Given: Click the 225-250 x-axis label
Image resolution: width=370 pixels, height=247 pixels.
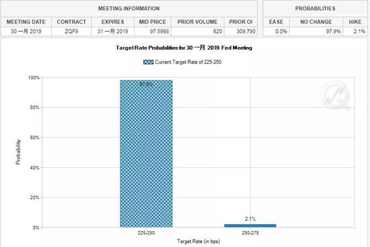Looking at the screenshot, I should tap(146, 233).
